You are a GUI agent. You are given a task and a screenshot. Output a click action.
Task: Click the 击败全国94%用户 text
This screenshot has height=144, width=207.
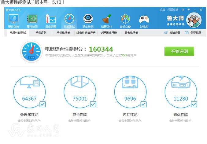(130, 121)
